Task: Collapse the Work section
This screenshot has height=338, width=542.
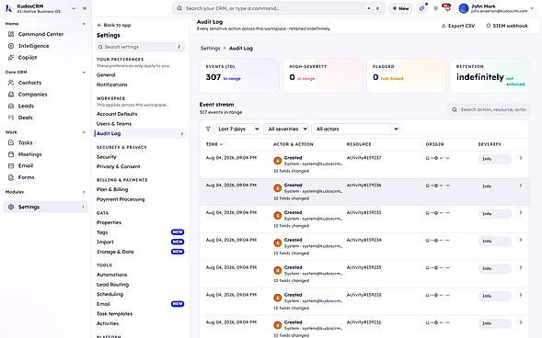Action: [84, 132]
